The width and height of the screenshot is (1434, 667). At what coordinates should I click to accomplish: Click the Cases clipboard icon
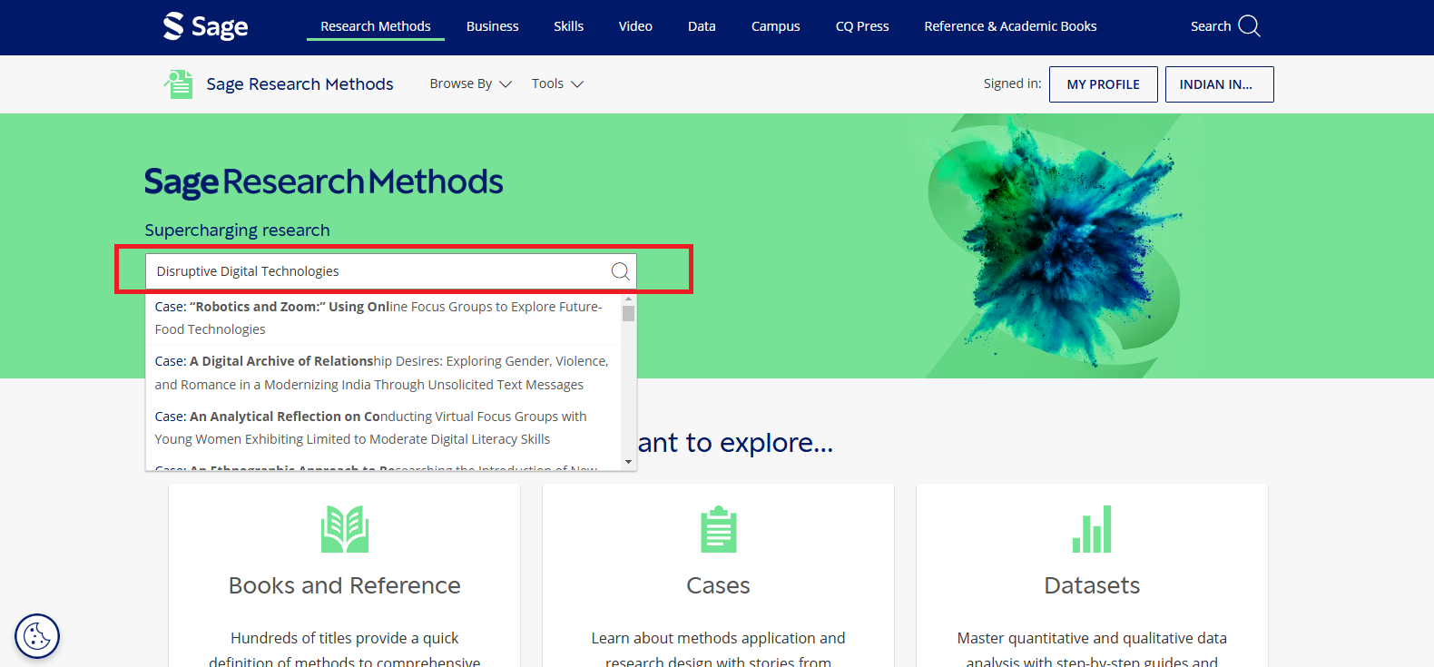pyautogui.click(x=718, y=529)
